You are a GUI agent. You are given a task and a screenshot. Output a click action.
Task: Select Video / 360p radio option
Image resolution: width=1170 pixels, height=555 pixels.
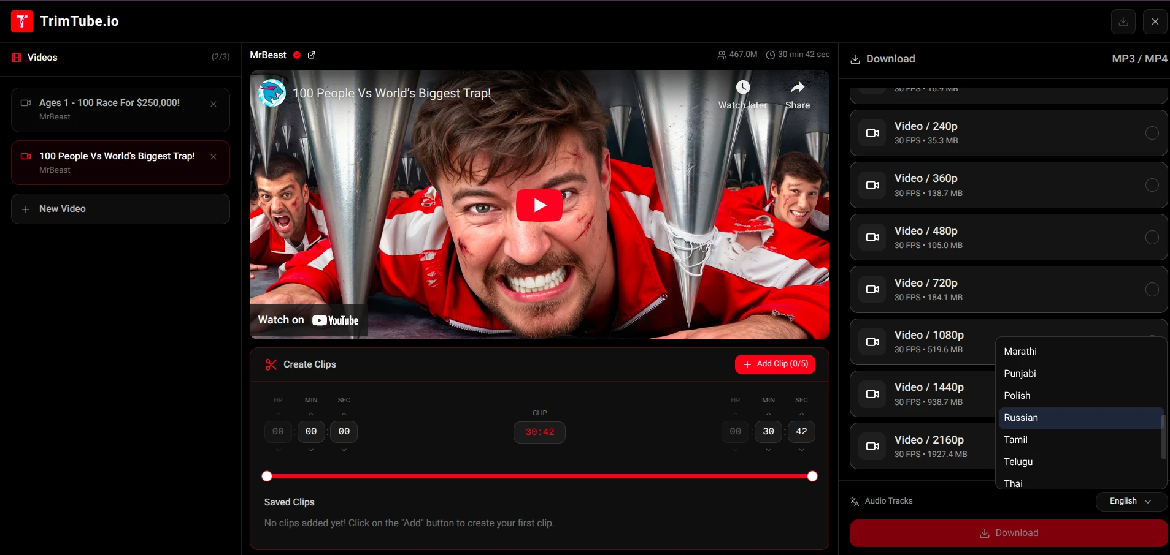point(1152,185)
